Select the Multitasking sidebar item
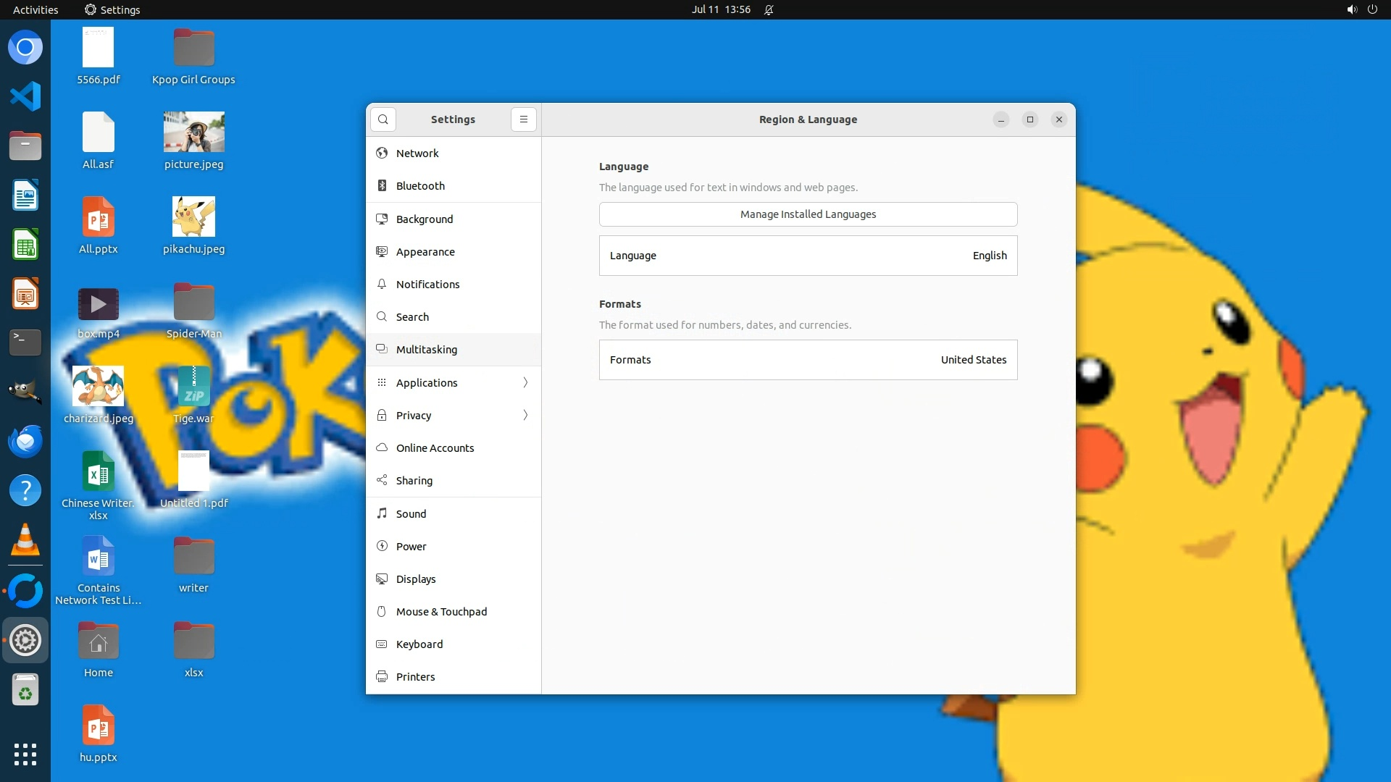1391x782 pixels. [x=426, y=350]
